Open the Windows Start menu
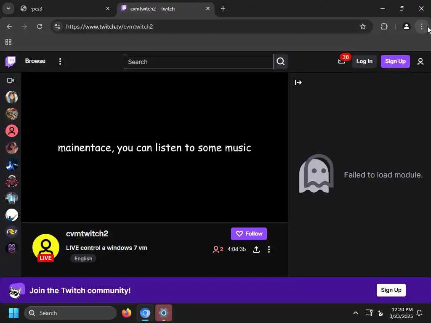Viewport: 431px width, 323px height. pos(13,313)
